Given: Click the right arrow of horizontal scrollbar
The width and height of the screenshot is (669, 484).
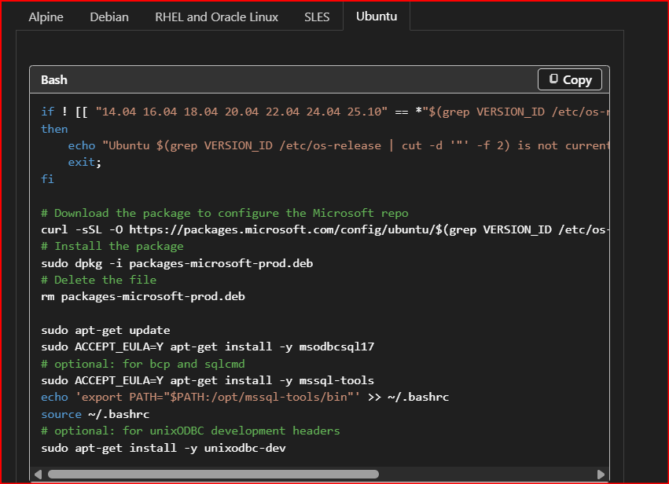Looking at the screenshot, I should [x=601, y=475].
